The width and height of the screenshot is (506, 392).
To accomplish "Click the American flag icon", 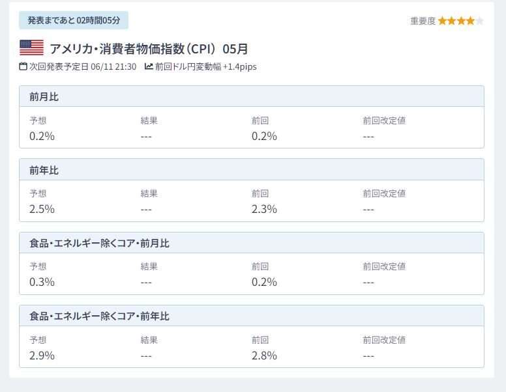I will point(31,48).
